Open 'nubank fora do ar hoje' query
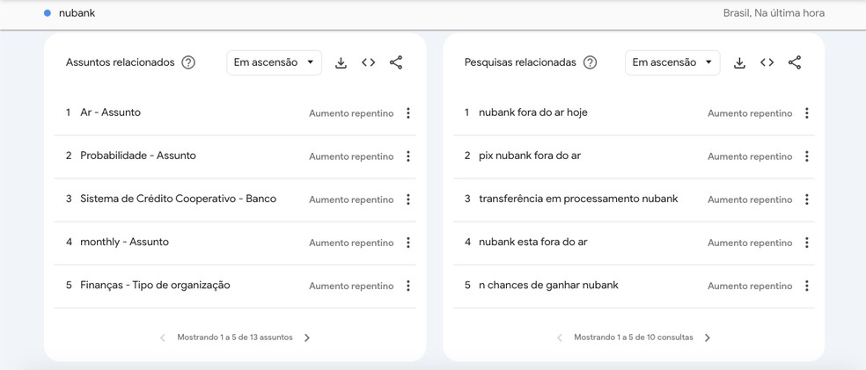 [533, 112]
